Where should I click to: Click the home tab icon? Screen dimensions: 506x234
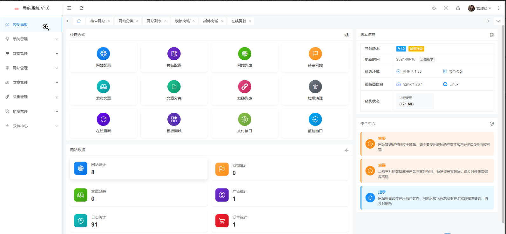tap(79, 21)
